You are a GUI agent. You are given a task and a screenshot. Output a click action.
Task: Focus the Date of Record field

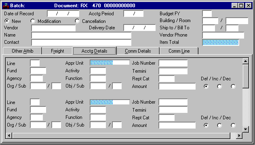pyautogui.click(x=63, y=14)
